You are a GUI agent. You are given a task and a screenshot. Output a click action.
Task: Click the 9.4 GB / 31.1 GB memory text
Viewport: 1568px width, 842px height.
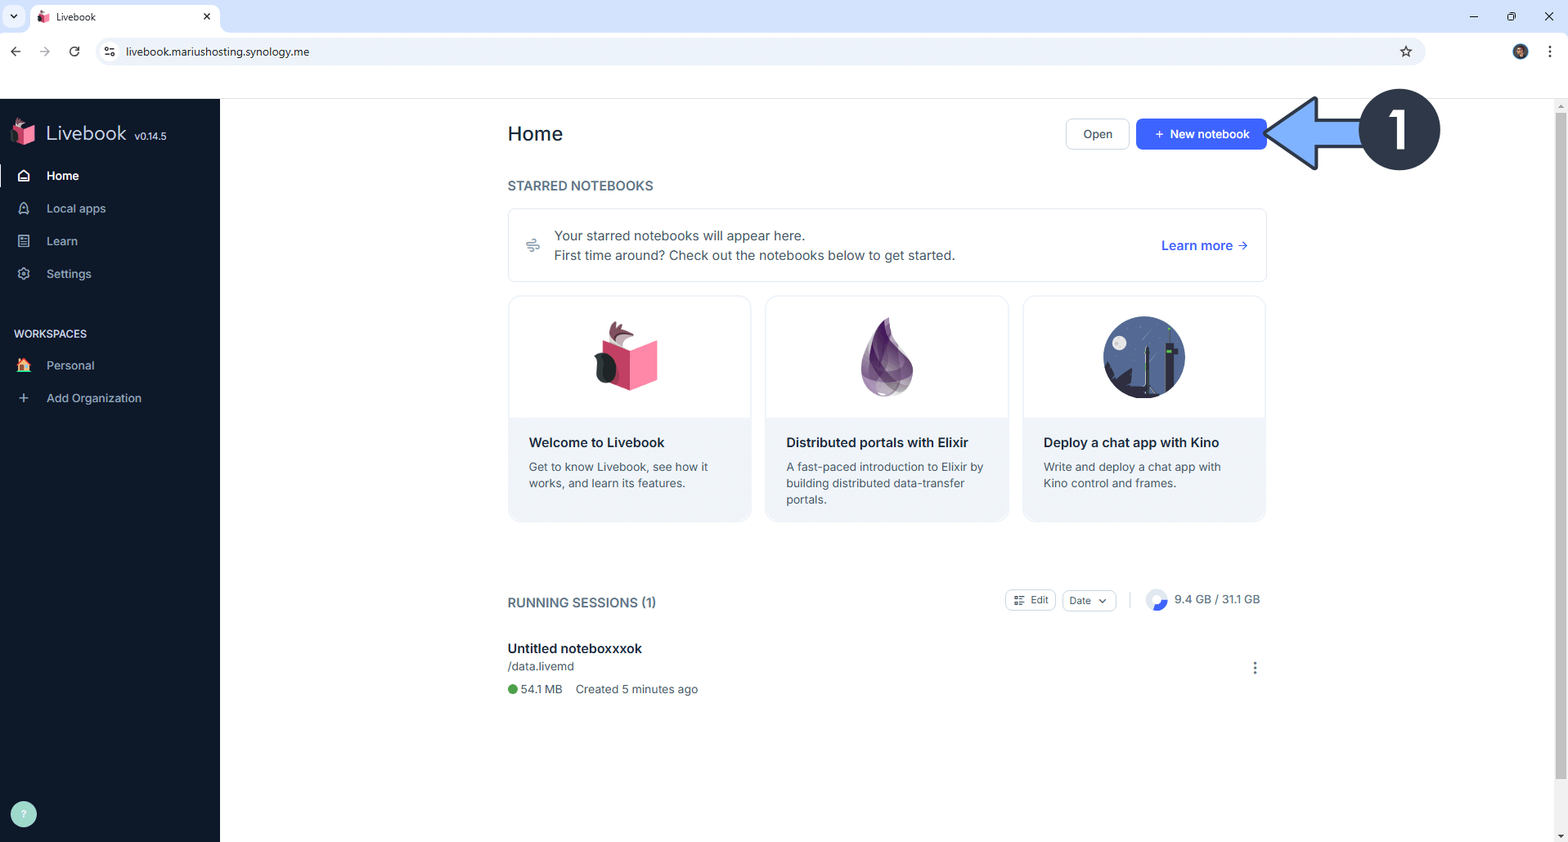pos(1217,599)
